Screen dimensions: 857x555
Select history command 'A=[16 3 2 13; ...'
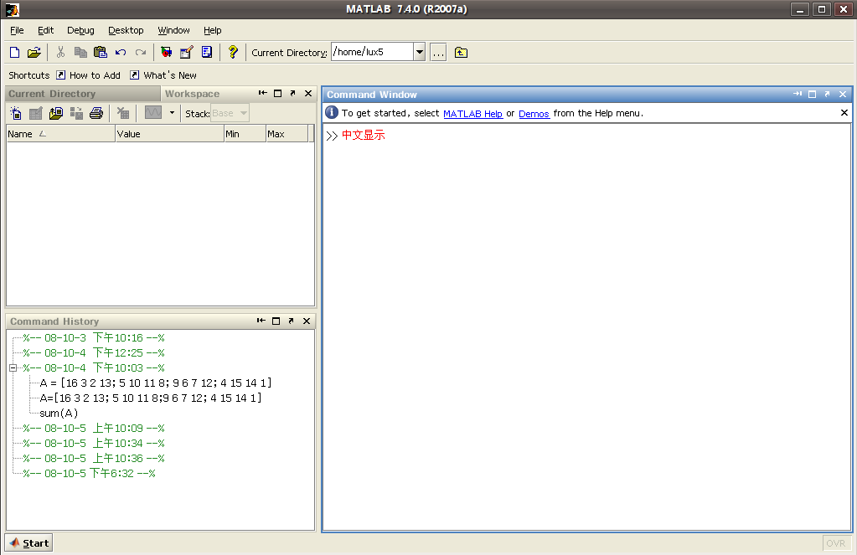pyautogui.click(x=151, y=398)
